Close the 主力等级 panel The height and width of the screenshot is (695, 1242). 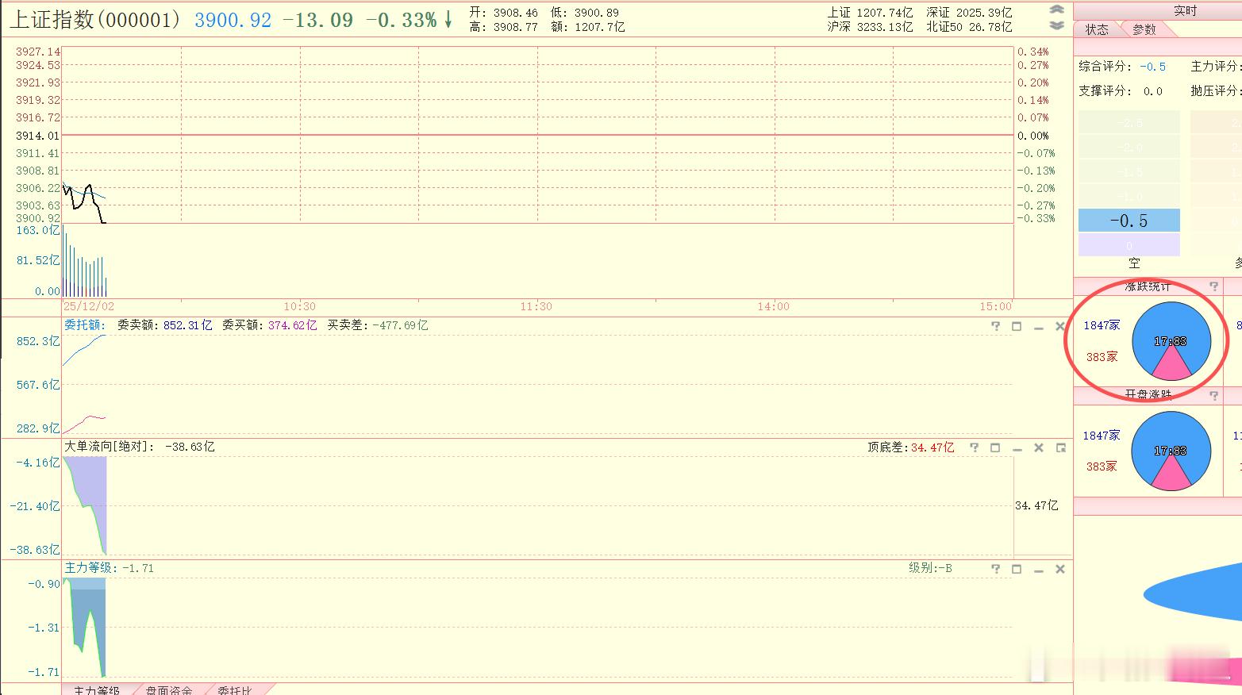click(x=1060, y=569)
